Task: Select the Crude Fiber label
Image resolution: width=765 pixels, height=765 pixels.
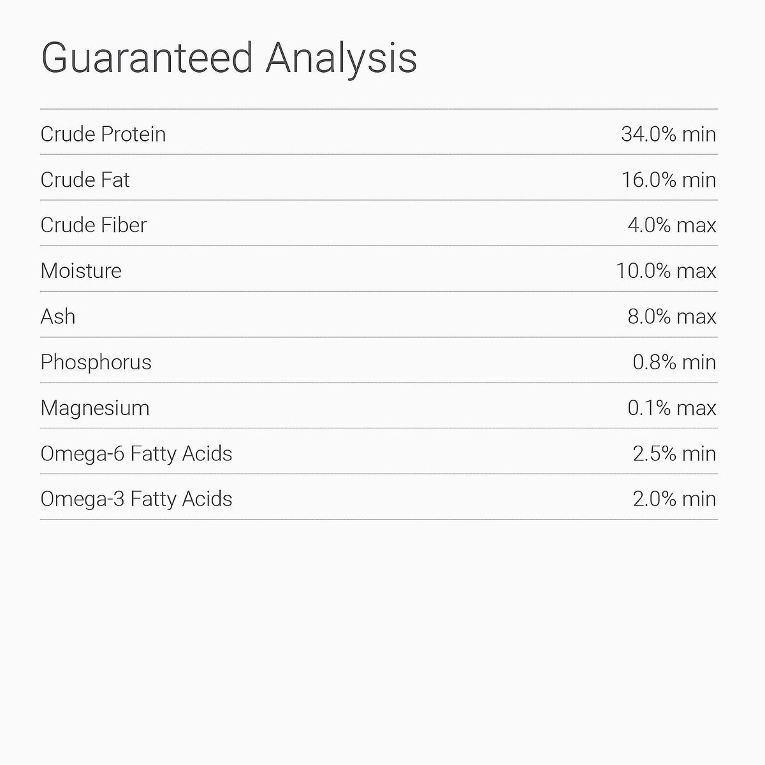Action: coord(93,225)
